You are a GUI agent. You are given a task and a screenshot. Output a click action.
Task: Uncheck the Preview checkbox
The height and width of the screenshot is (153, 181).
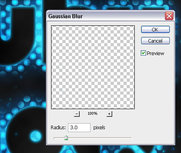coord(143,53)
